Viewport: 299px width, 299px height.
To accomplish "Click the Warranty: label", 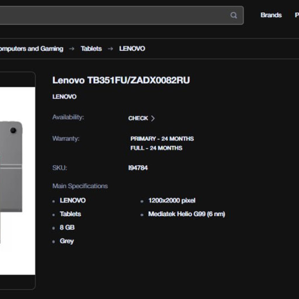I will click(x=66, y=138).
